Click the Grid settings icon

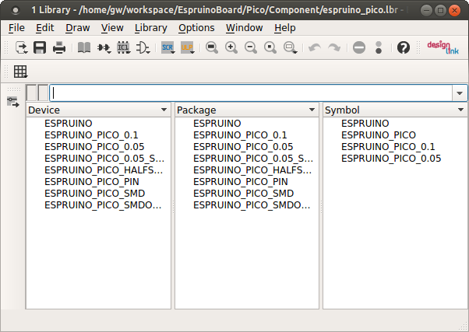[x=20, y=72]
